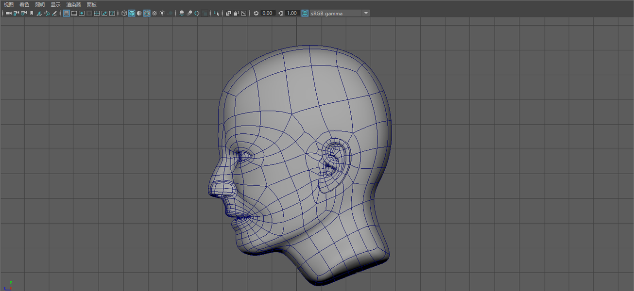Toggle Smooth Shade All cube
The height and width of the screenshot is (291, 634).
[132, 13]
